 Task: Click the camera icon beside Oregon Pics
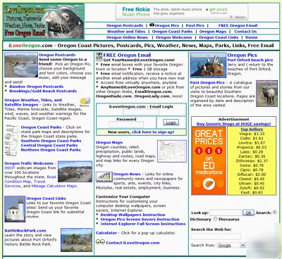[x=152, y=25]
